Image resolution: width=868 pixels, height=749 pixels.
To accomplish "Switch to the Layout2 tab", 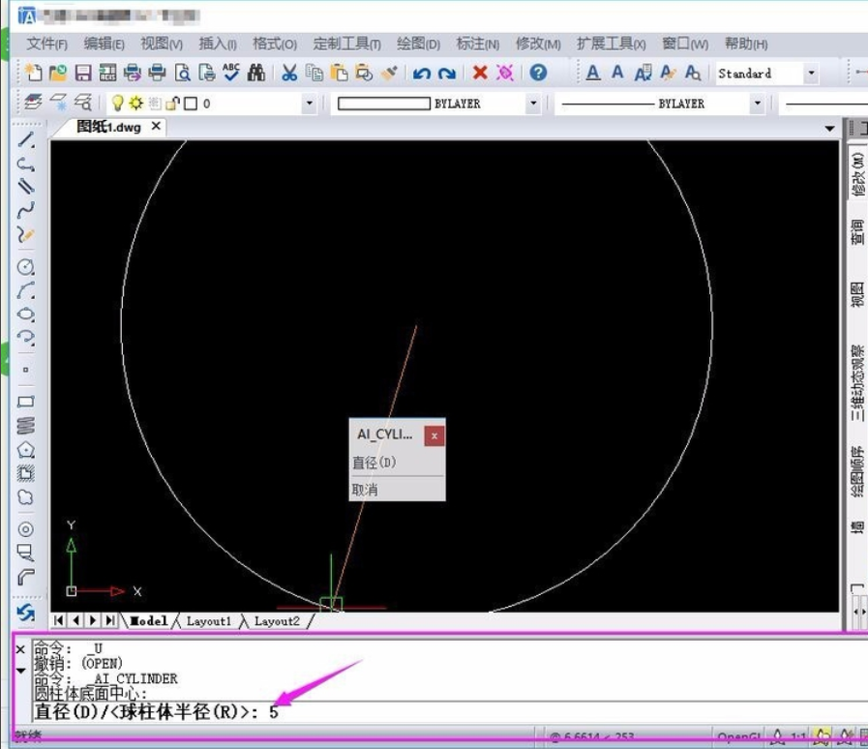I will coord(277,621).
